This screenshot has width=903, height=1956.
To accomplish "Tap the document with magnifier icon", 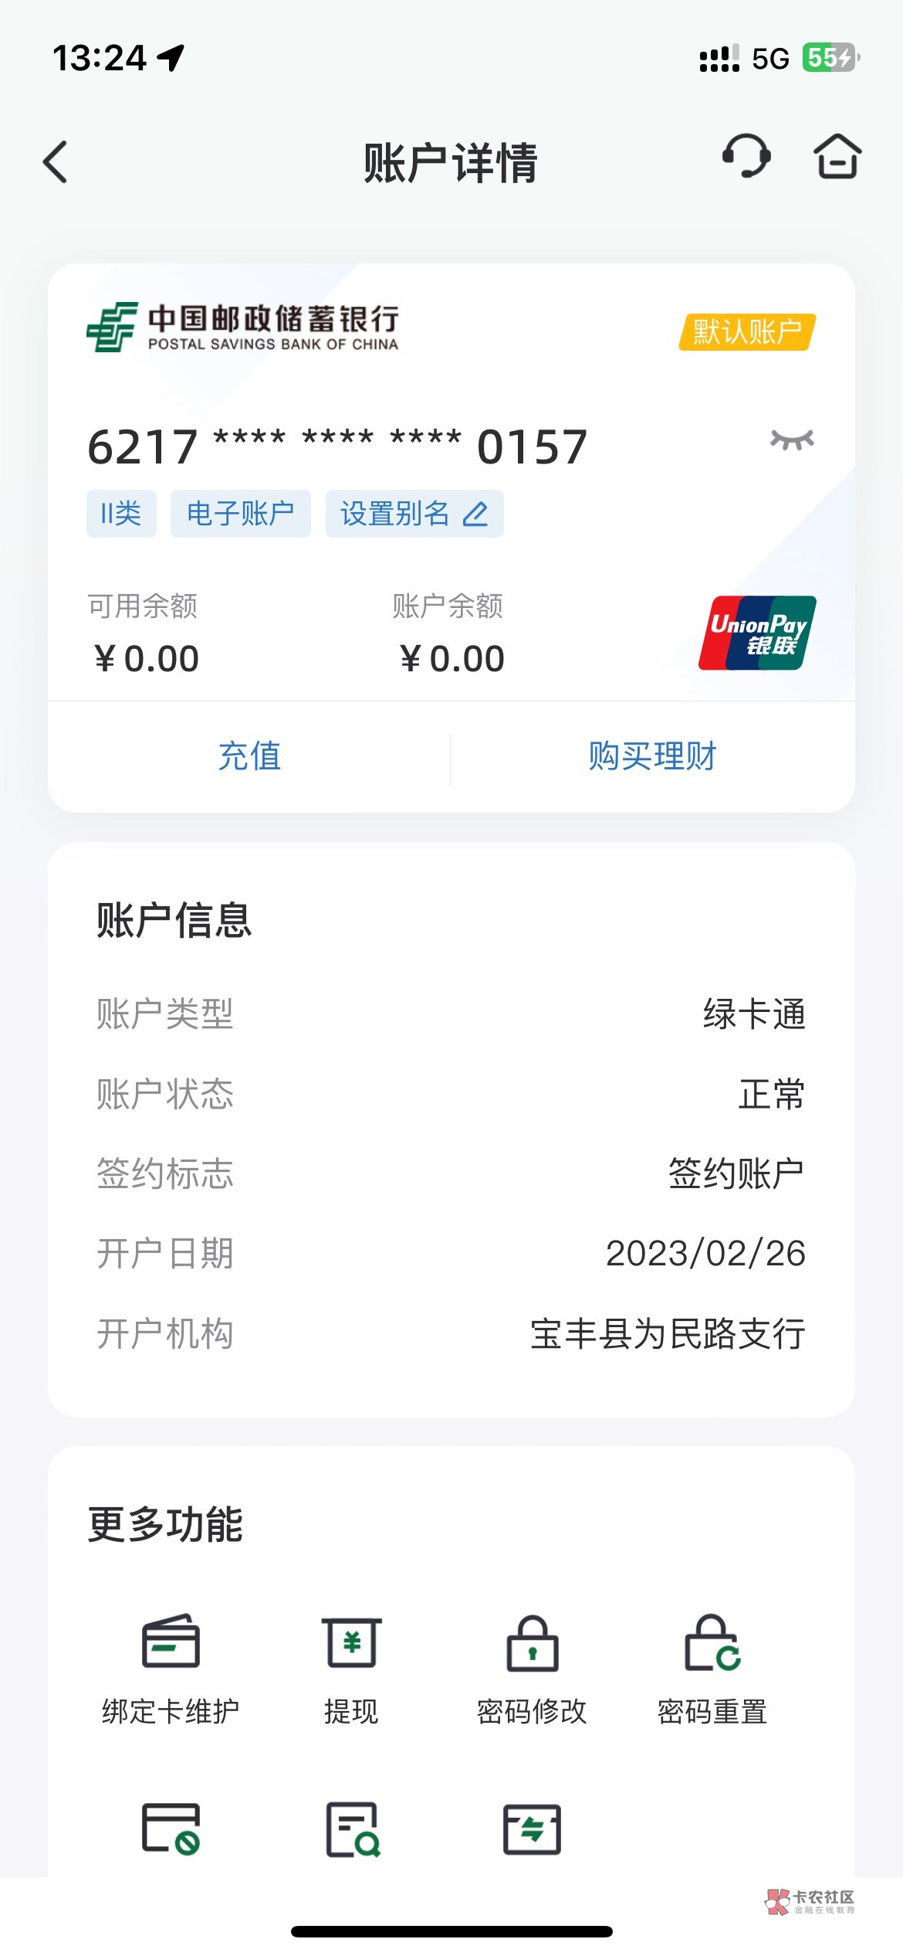I will [x=352, y=1828].
